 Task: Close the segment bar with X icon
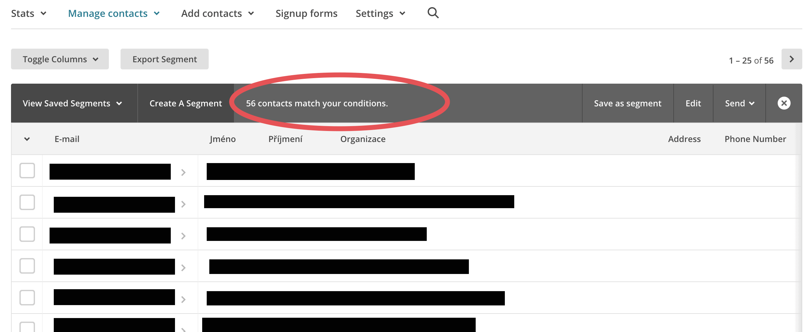(784, 103)
